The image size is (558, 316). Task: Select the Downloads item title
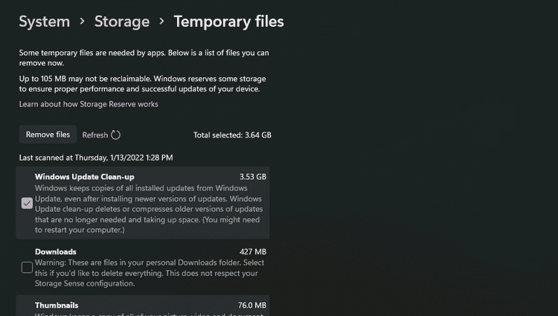56,252
